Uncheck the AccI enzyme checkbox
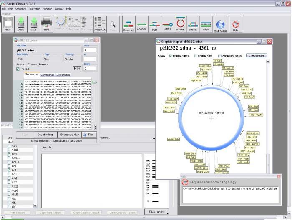The image size is (292, 220). click(9, 154)
